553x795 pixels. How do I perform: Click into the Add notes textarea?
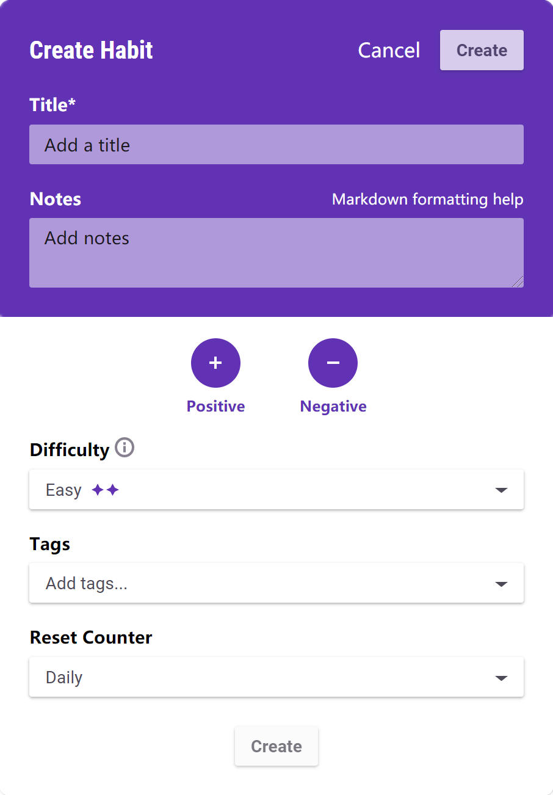(276, 252)
